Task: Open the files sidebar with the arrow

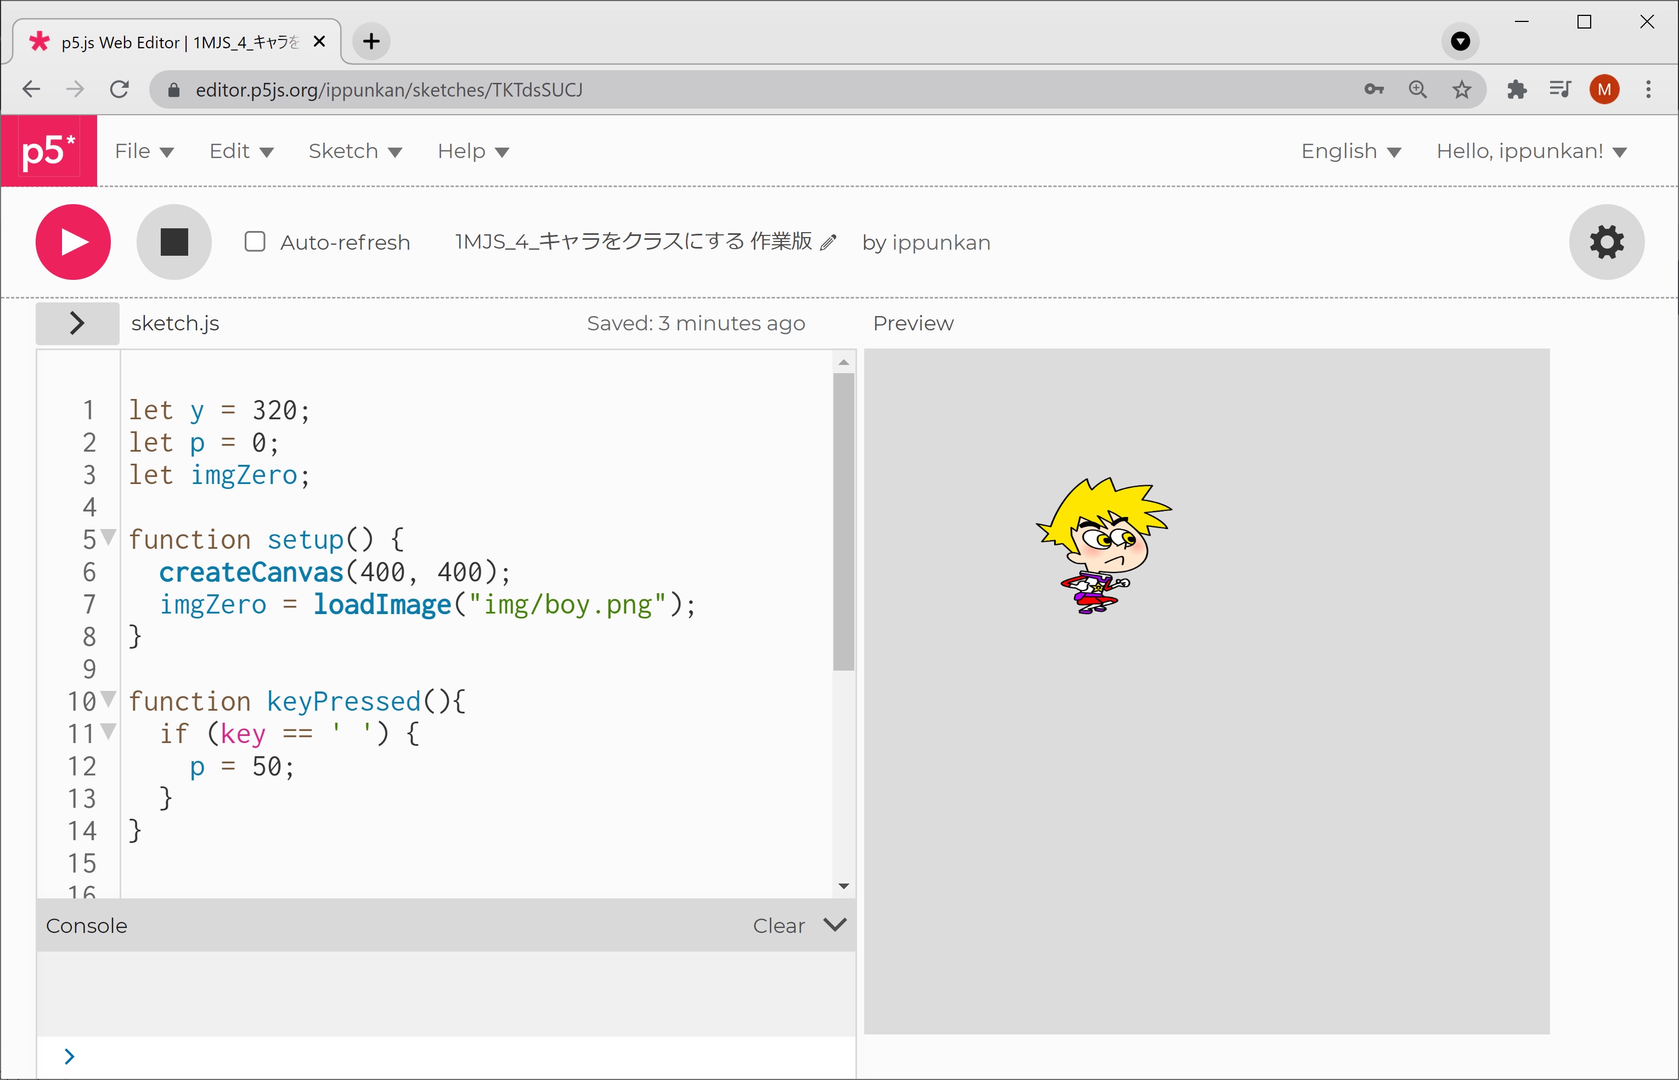Action: pyautogui.click(x=76, y=323)
